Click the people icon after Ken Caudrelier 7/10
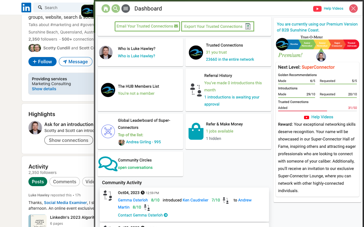Viewport: 364px width, 227px height. pos(226,200)
